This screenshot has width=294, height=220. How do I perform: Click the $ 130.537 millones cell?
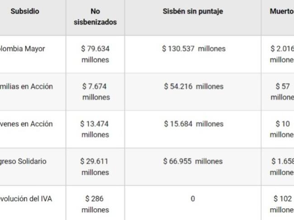(x=193, y=49)
